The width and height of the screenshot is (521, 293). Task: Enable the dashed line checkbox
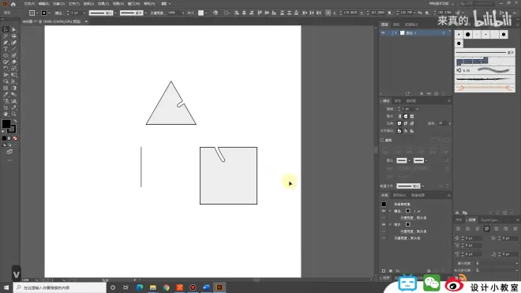point(382,141)
